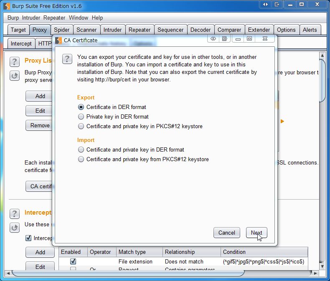Click the dialog title bar detach window icon
Screen dimensions: 330x281
[225, 39]
